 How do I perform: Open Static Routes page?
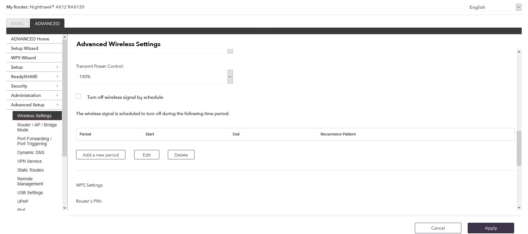tap(30, 170)
